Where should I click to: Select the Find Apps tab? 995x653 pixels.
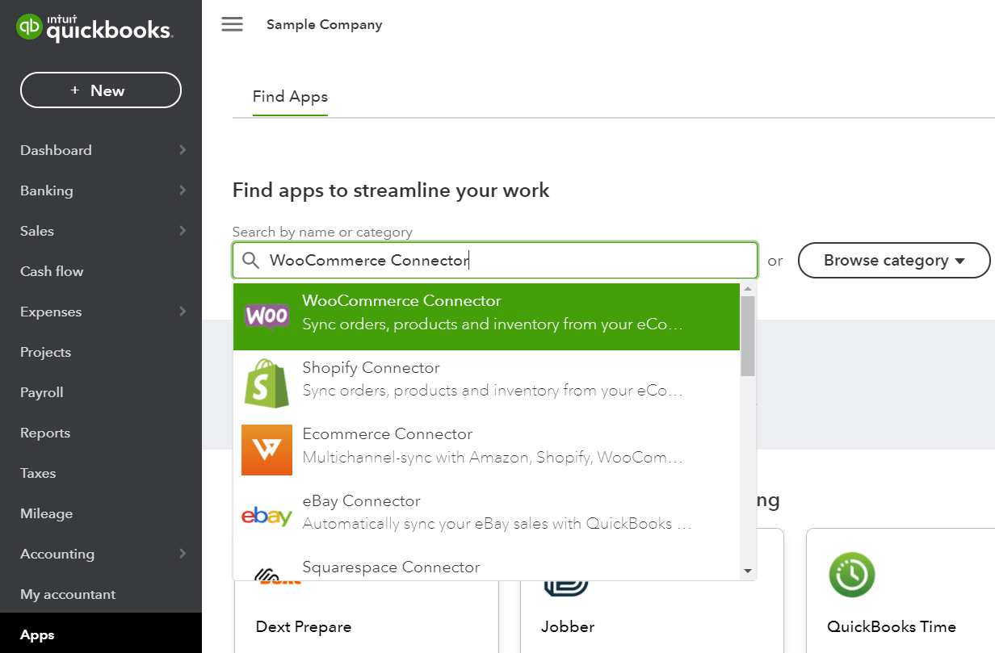(290, 97)
